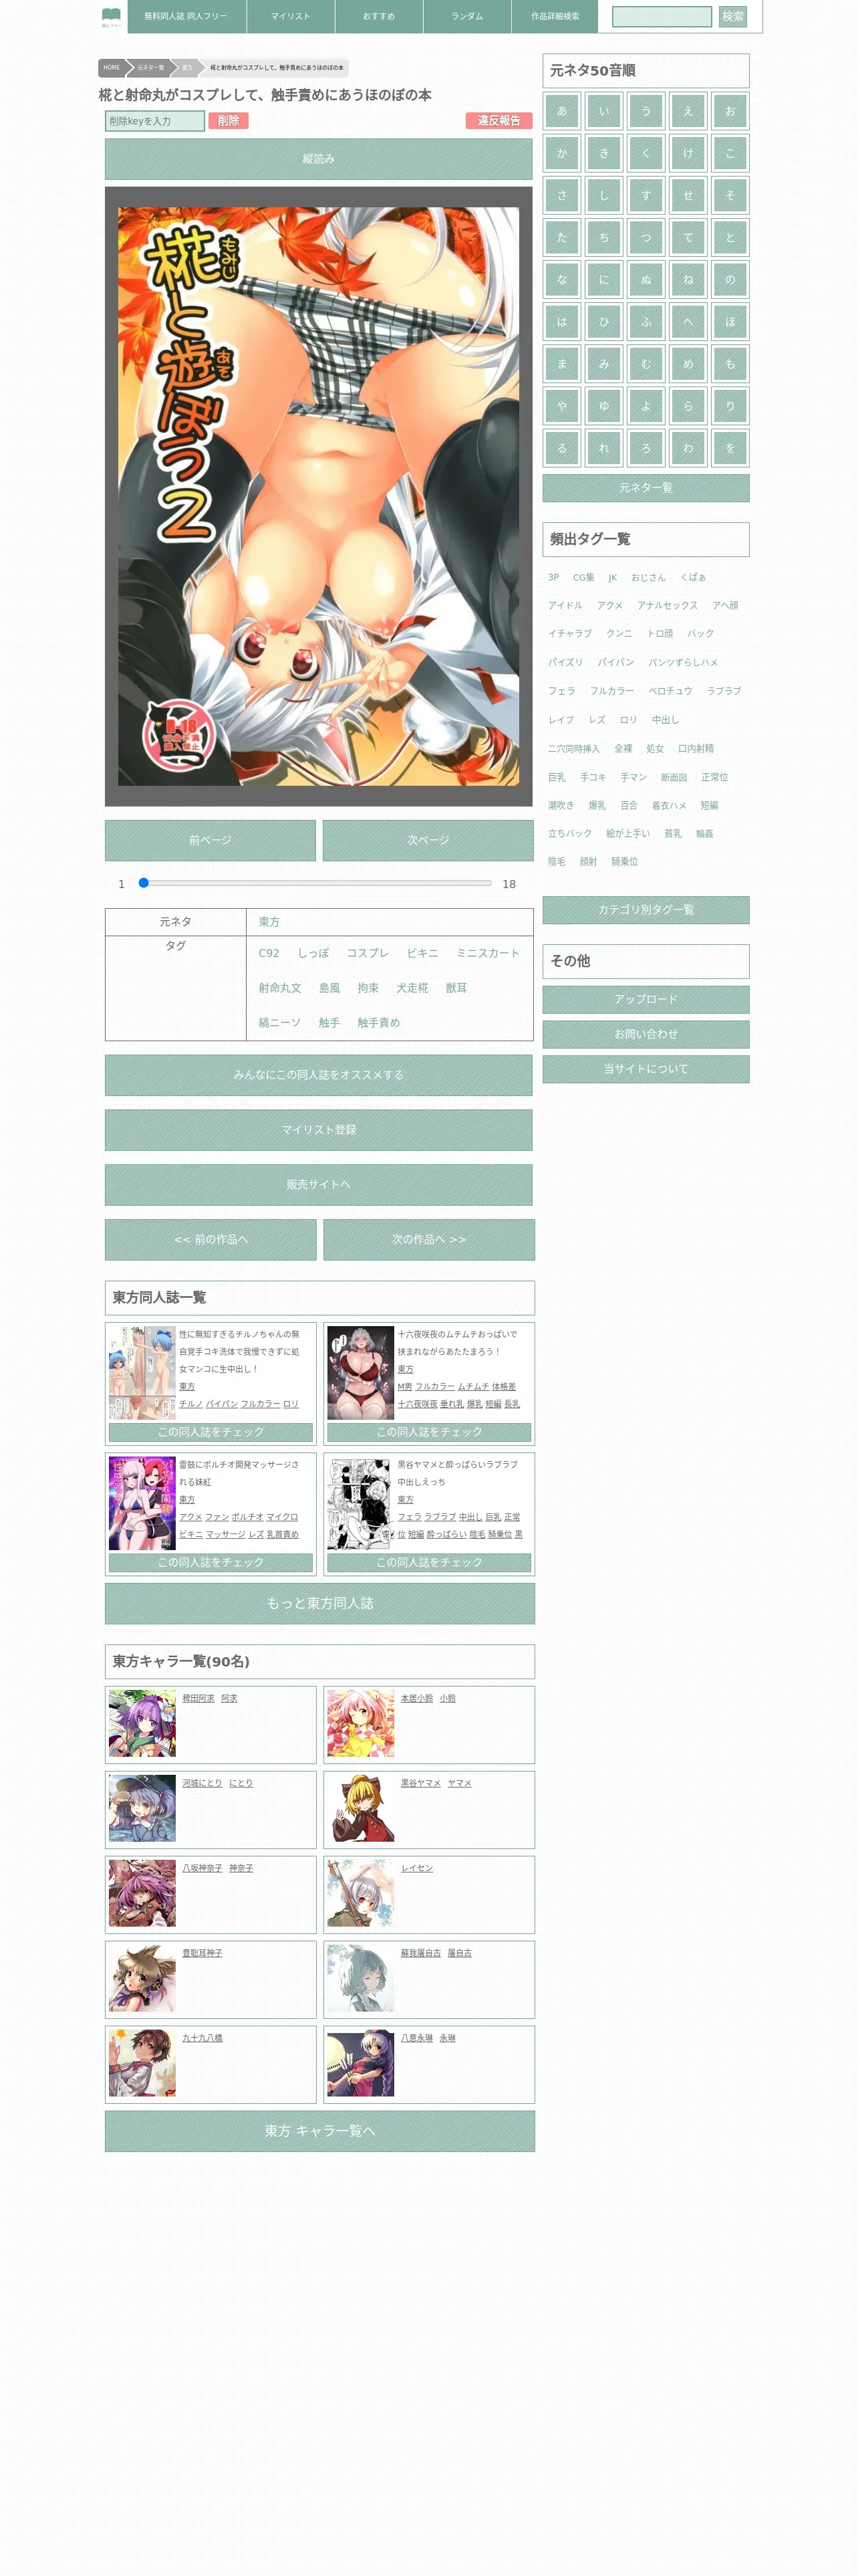
Task: Open お問い合わせ button
Action: tap(646, 1034)
